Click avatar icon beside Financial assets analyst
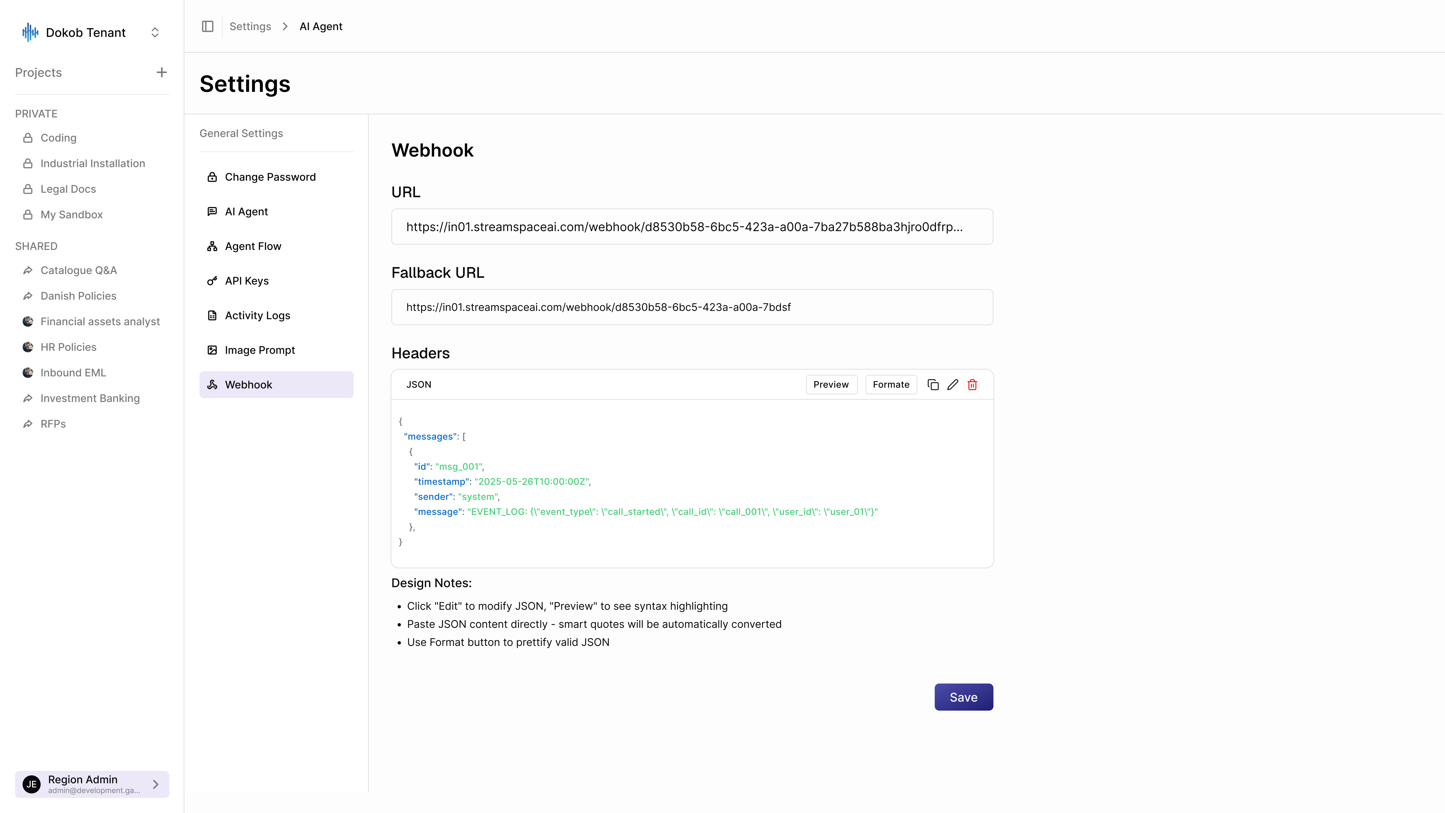1445x813 pixels. (x=28, y=321)
